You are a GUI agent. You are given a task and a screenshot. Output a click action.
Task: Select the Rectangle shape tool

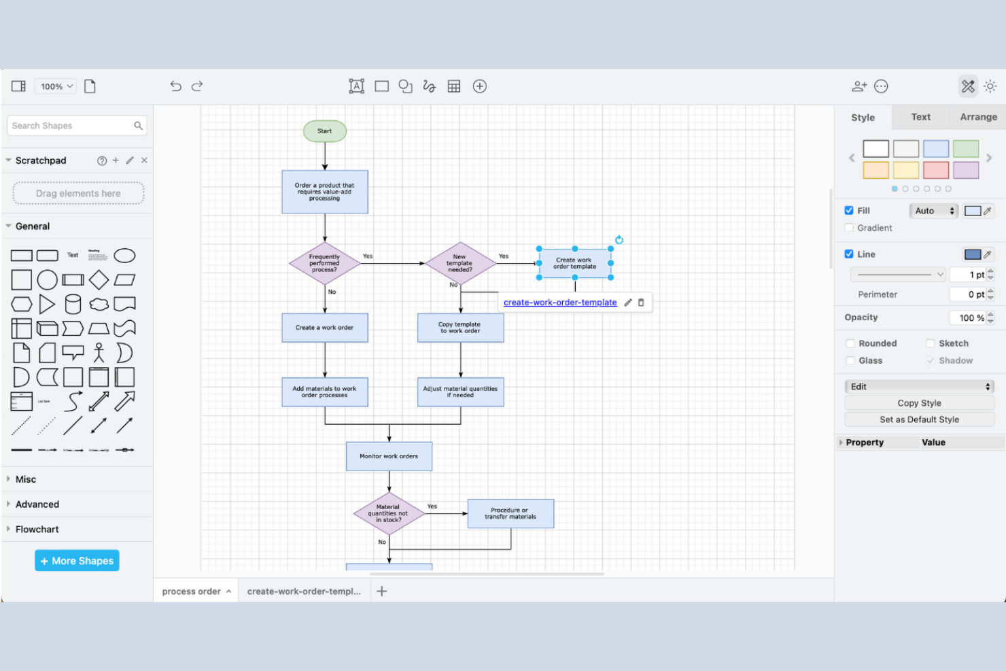point(381,86)
